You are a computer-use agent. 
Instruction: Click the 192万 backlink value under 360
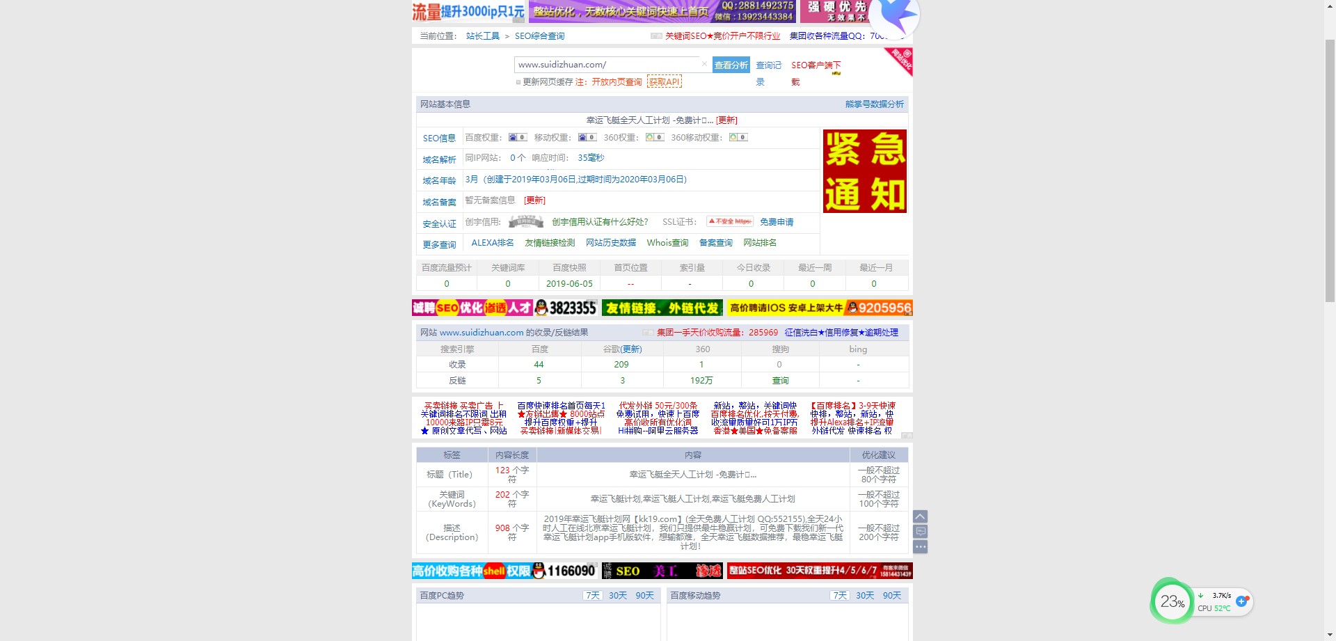[701, 380]
